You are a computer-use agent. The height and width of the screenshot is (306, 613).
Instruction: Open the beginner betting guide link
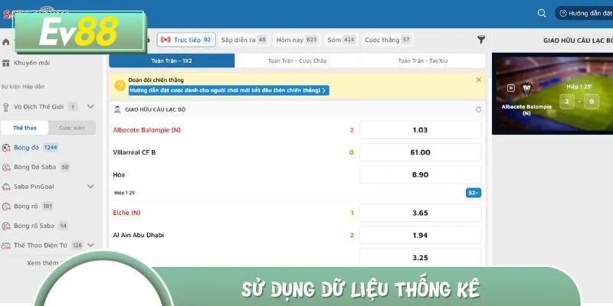pyautogui.click(x=228, y=90)
